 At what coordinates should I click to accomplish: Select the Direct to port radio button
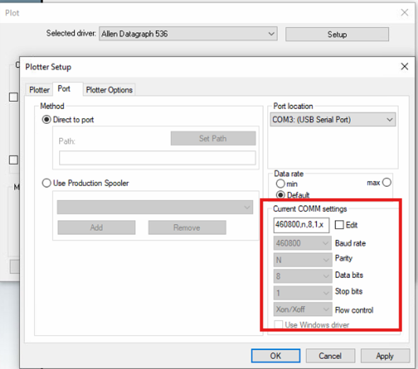coord(47,119)
